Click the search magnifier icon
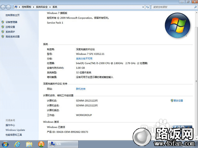The image size is (198, 148). 196,7
